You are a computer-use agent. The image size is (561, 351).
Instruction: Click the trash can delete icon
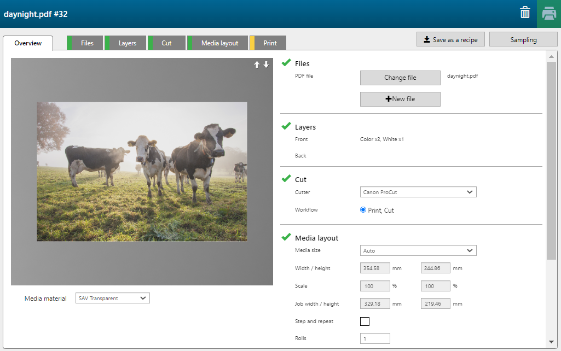click(525, 13)
